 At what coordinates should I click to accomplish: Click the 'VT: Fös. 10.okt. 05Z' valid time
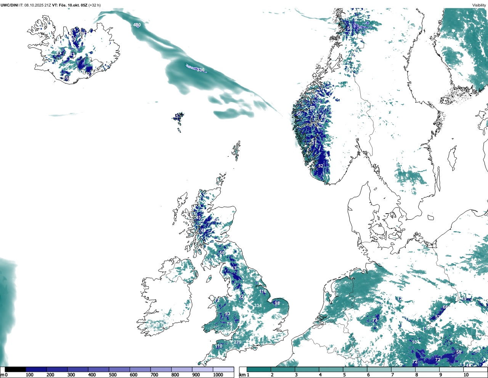(x=69, y=5)
